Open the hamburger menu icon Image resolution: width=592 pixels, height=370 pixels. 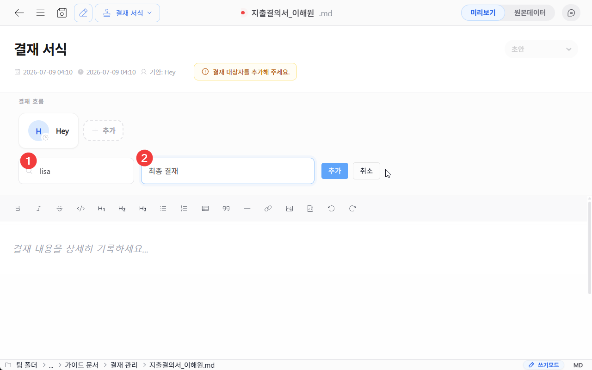[40, 13]
